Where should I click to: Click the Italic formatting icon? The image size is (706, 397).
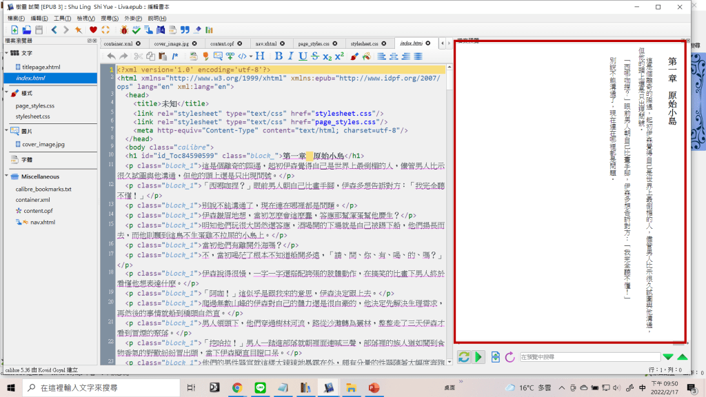291,56
